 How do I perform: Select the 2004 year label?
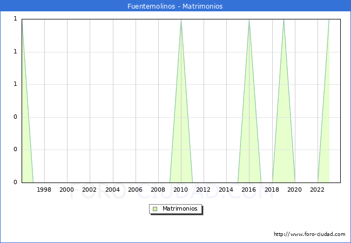coord(112,190)
